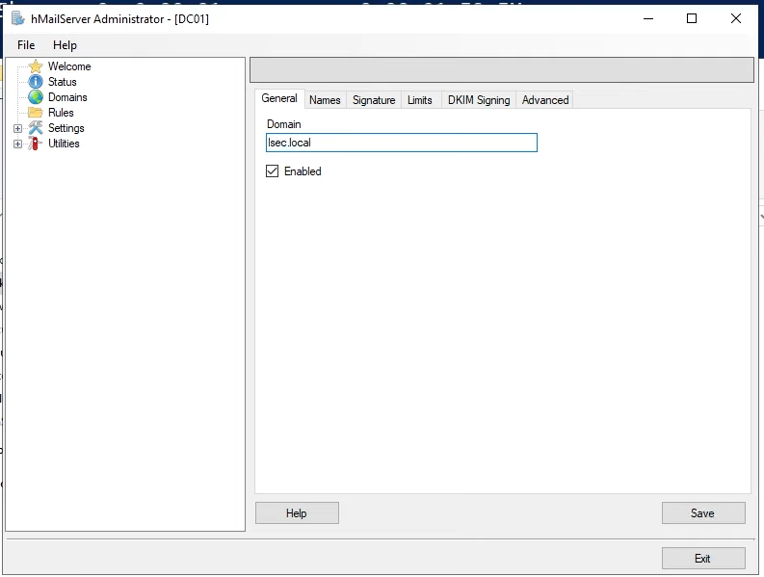Click the Rules folder icon
764x577 pixels.
pyautogui.click(x=36, y=113)
